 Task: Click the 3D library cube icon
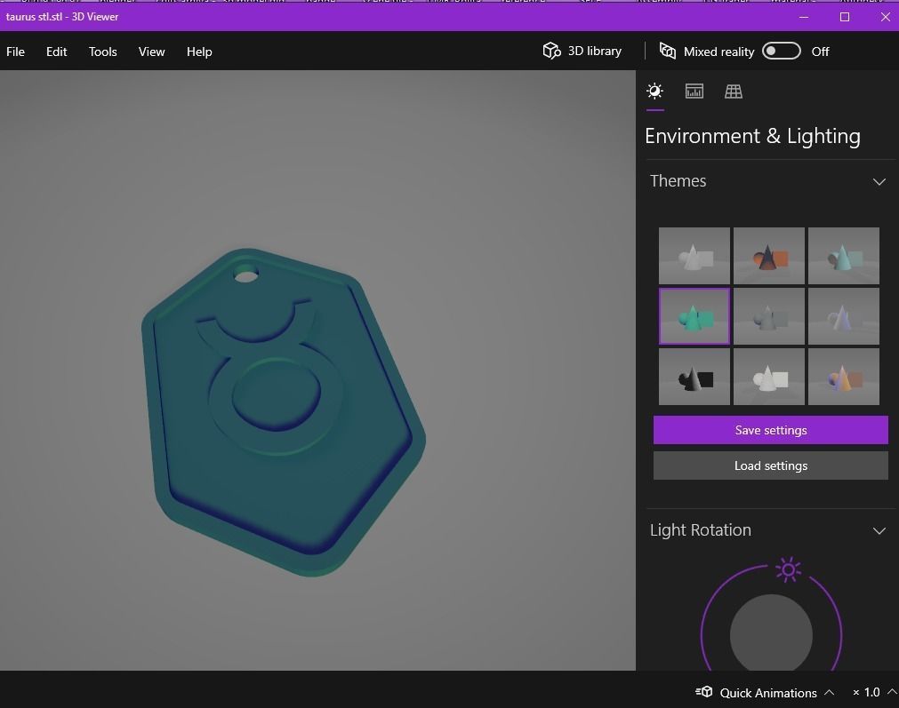(x=551, y=51)
